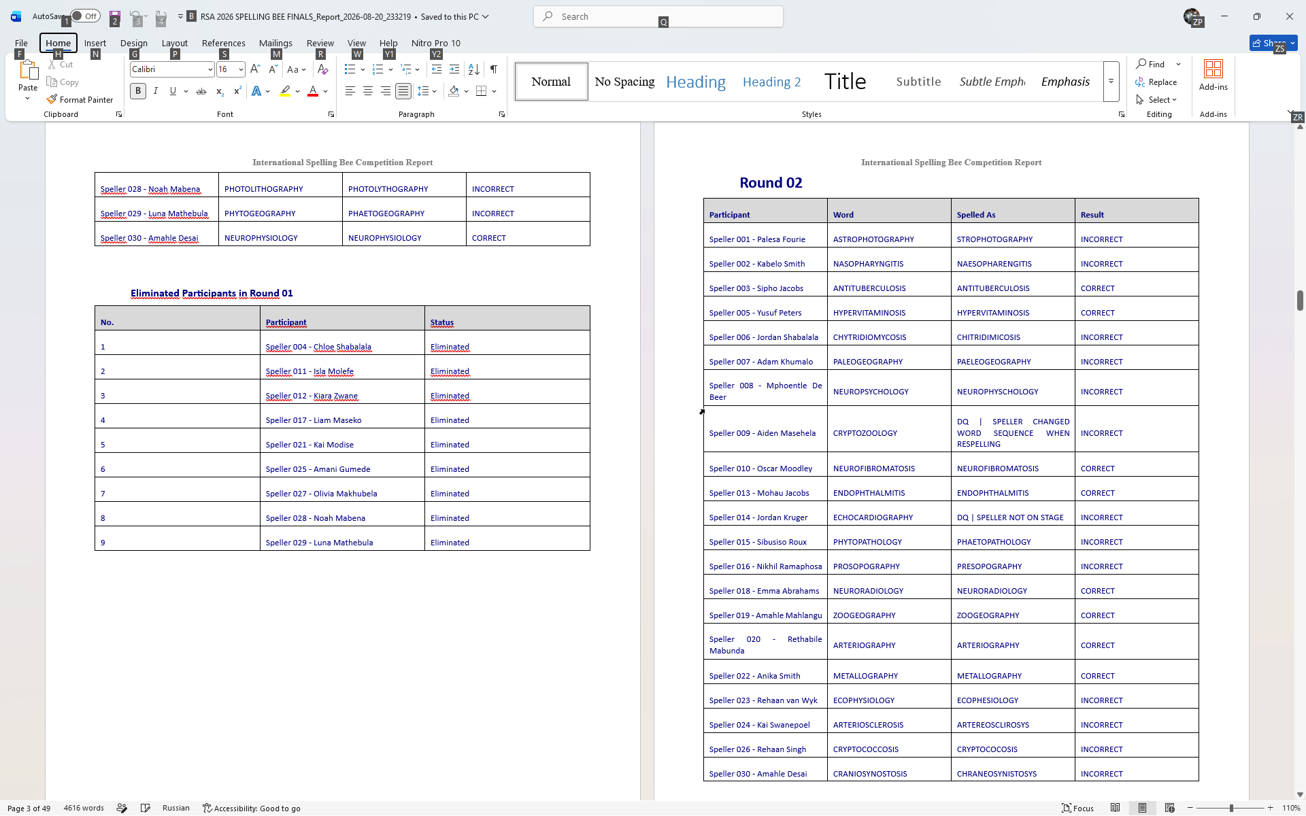Open the Select dropdown in Editing

1156,99
